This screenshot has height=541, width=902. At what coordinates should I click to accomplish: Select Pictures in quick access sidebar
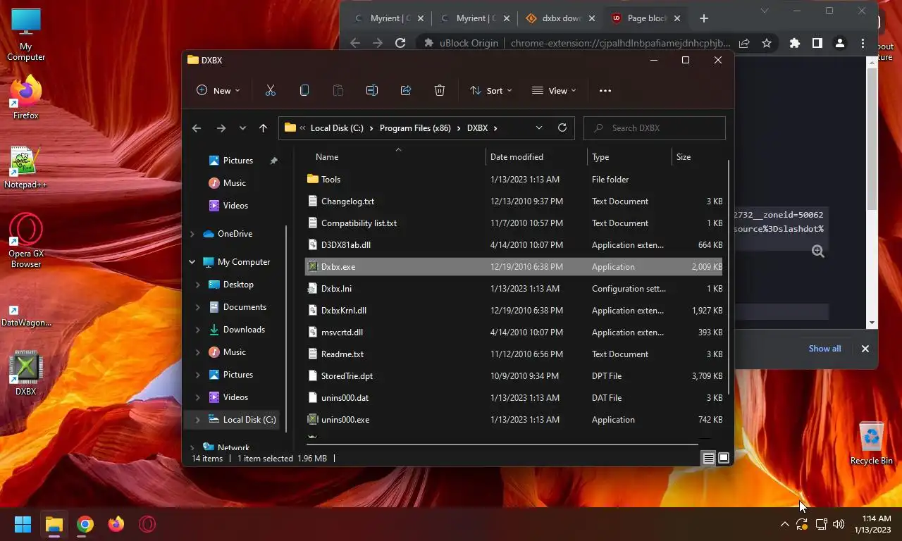[237, 161]
